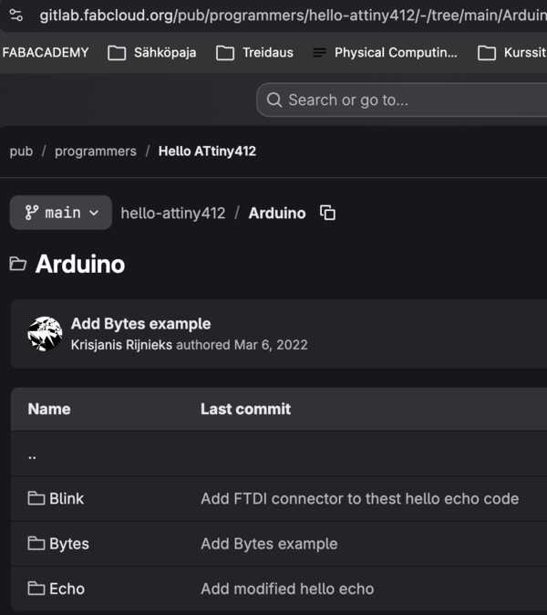The image size is (547, 615).
Task: Click the Search or go to field
Action: (401, 100)
